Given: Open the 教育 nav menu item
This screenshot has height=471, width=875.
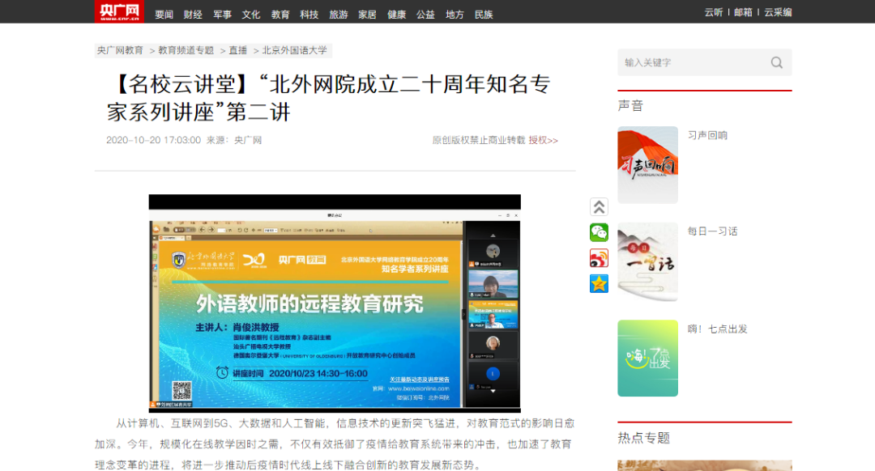Looking at the screenshot, I should [280, 15].
